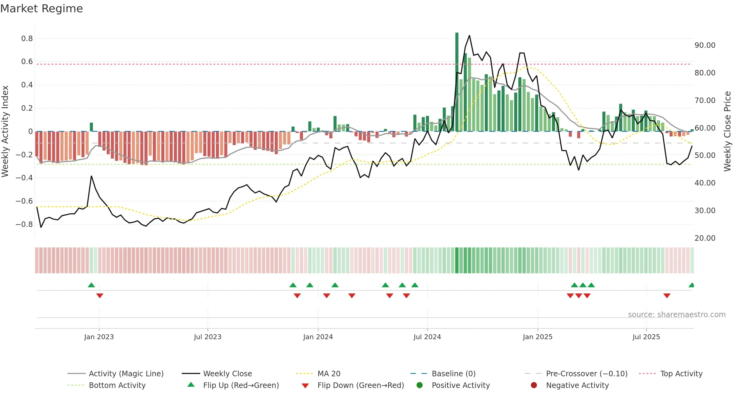Click the 20.00 price axis tick
The width and height of the screenshot is (736, 414).
pos(705,238)
